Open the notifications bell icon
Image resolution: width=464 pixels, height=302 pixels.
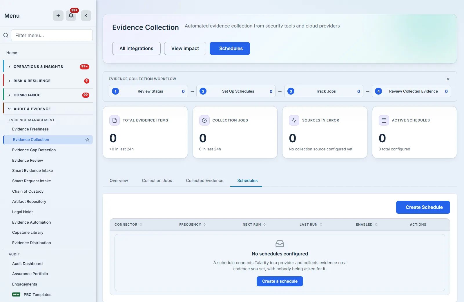pyautogui.click(x=71, y=16)
